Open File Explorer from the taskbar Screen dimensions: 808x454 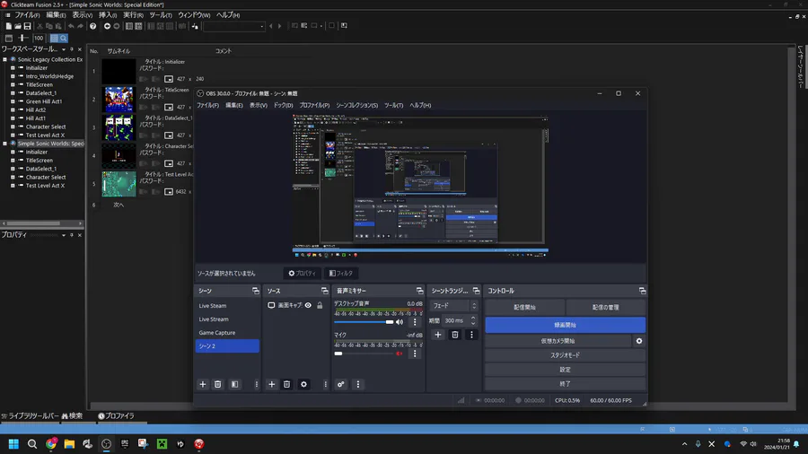[69, 444]
